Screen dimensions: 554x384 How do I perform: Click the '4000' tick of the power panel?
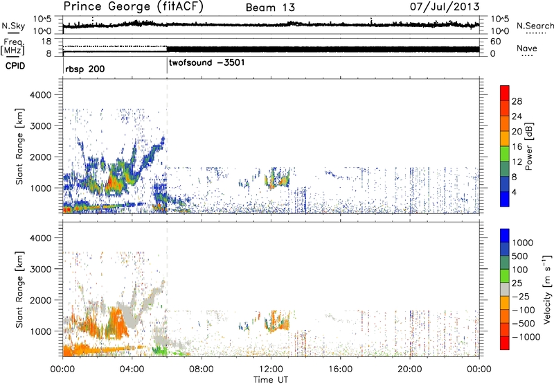[x=41, y=95]
